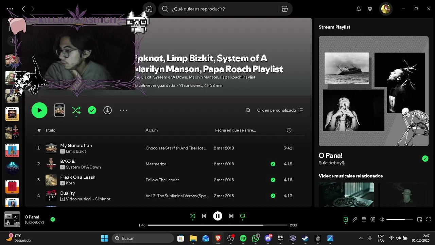The width and height of the screenshot is (435, 245).
Task: Toggle saved checkmark for Freak On a Leash
Action: coord(273,180)
